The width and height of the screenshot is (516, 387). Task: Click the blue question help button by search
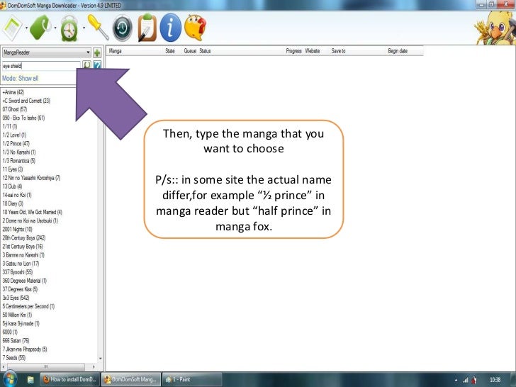(x=97, y=64)
